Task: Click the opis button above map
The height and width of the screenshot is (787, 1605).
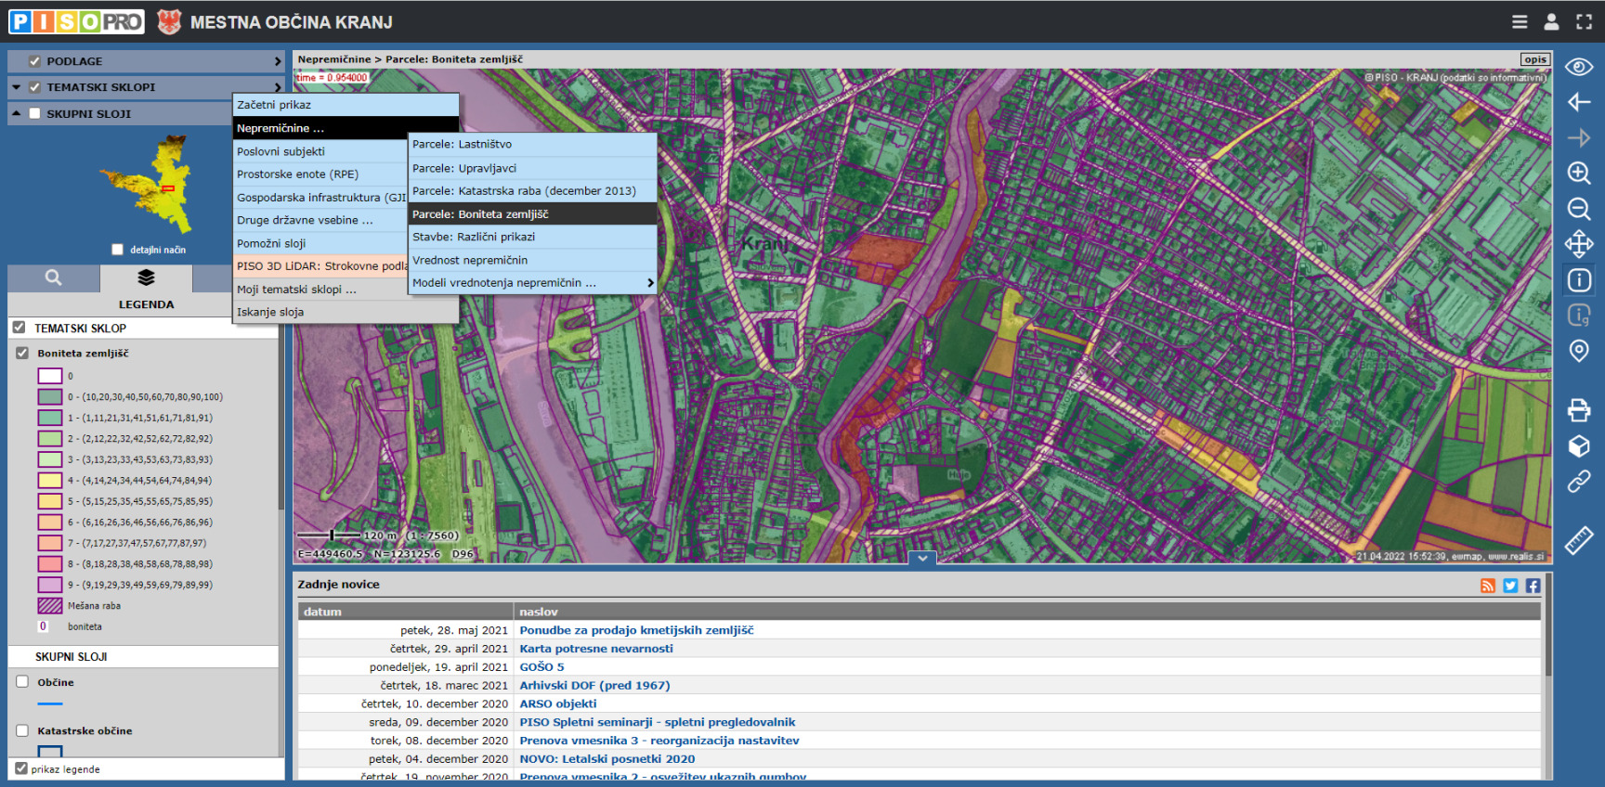Action: [x=1534, y=59]
